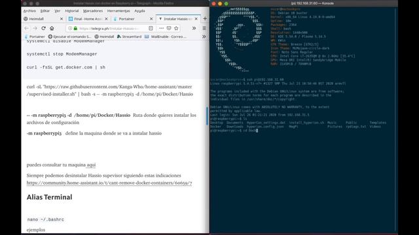Maximize Konsole with the green button
The width and height of the screenshot is (419, 235).
227,4
